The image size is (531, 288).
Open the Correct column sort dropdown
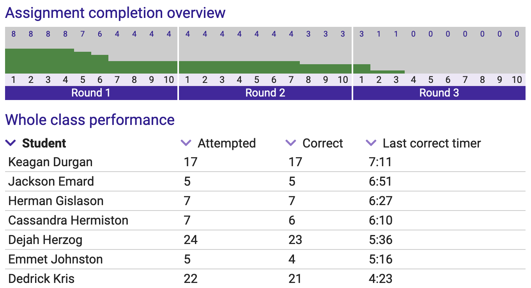click(x=290, y=143)
